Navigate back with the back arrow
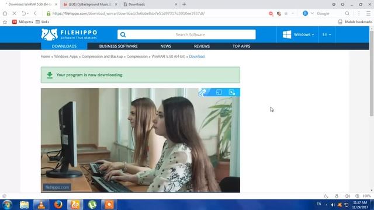 (x=35, y=13)
